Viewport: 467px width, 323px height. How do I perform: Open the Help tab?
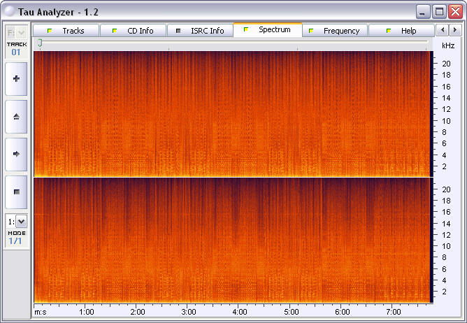(401, 31)
